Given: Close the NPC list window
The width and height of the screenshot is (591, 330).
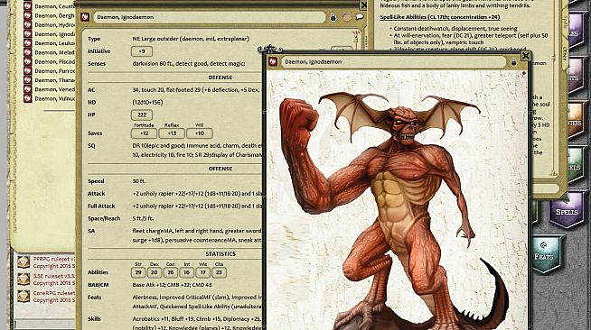Looking at the screenshot, I should (x=363, y=5).
